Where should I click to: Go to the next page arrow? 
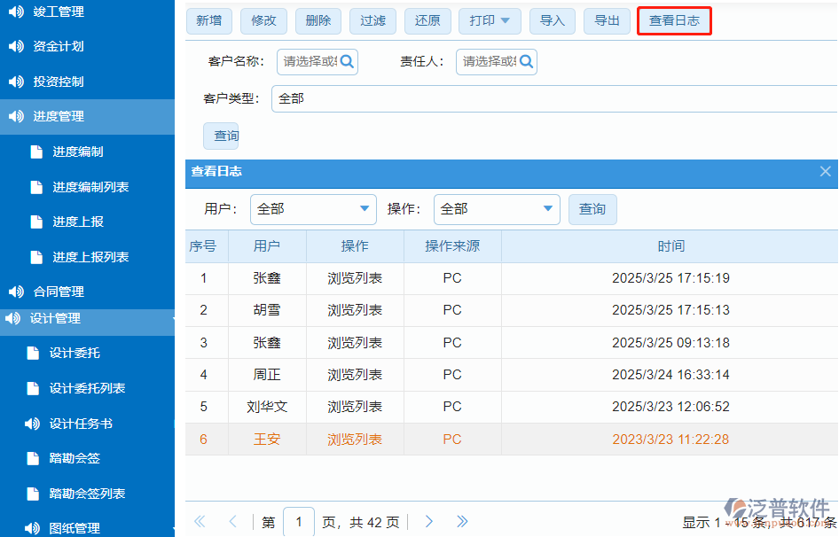click(428, 522)
